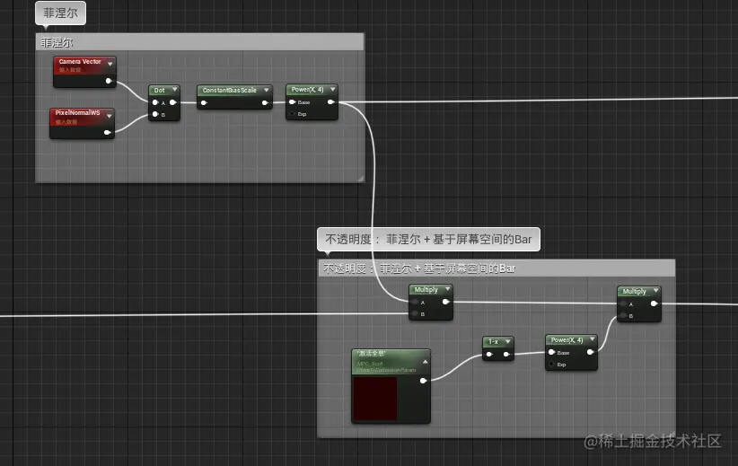Click the 菲涅尔 comment box corner resize handle

360,179
